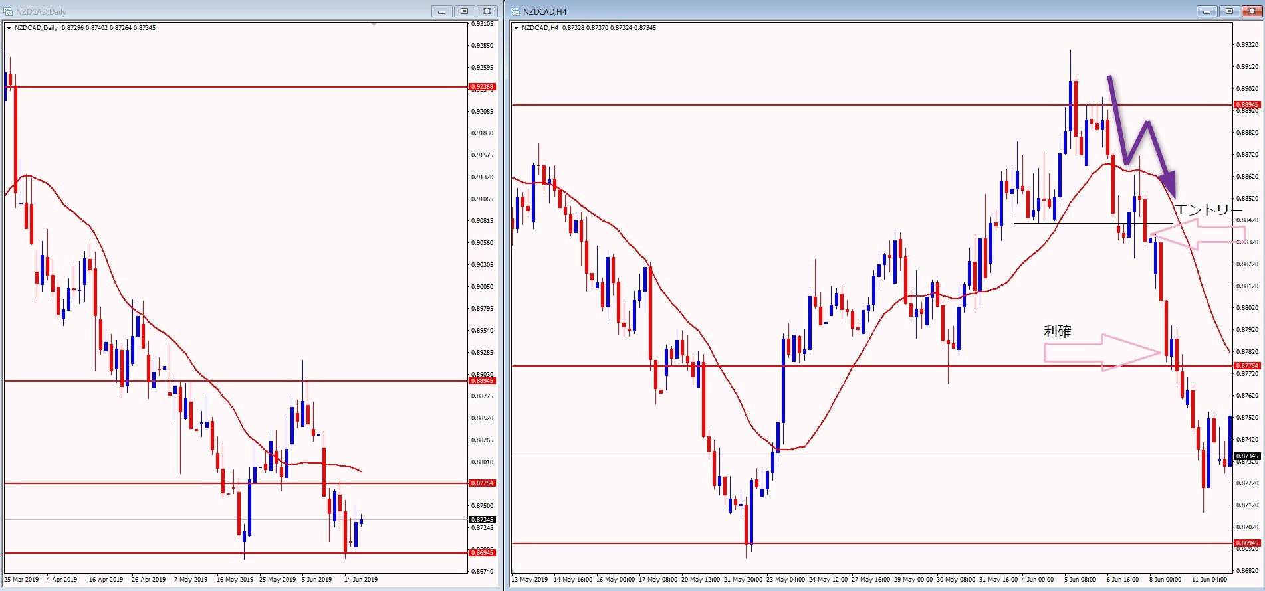Minimize the NZDCAD,H4 chart window
Image resolution: width=1265 pixels, height=591 pixels.
[x=1207, y=11]
